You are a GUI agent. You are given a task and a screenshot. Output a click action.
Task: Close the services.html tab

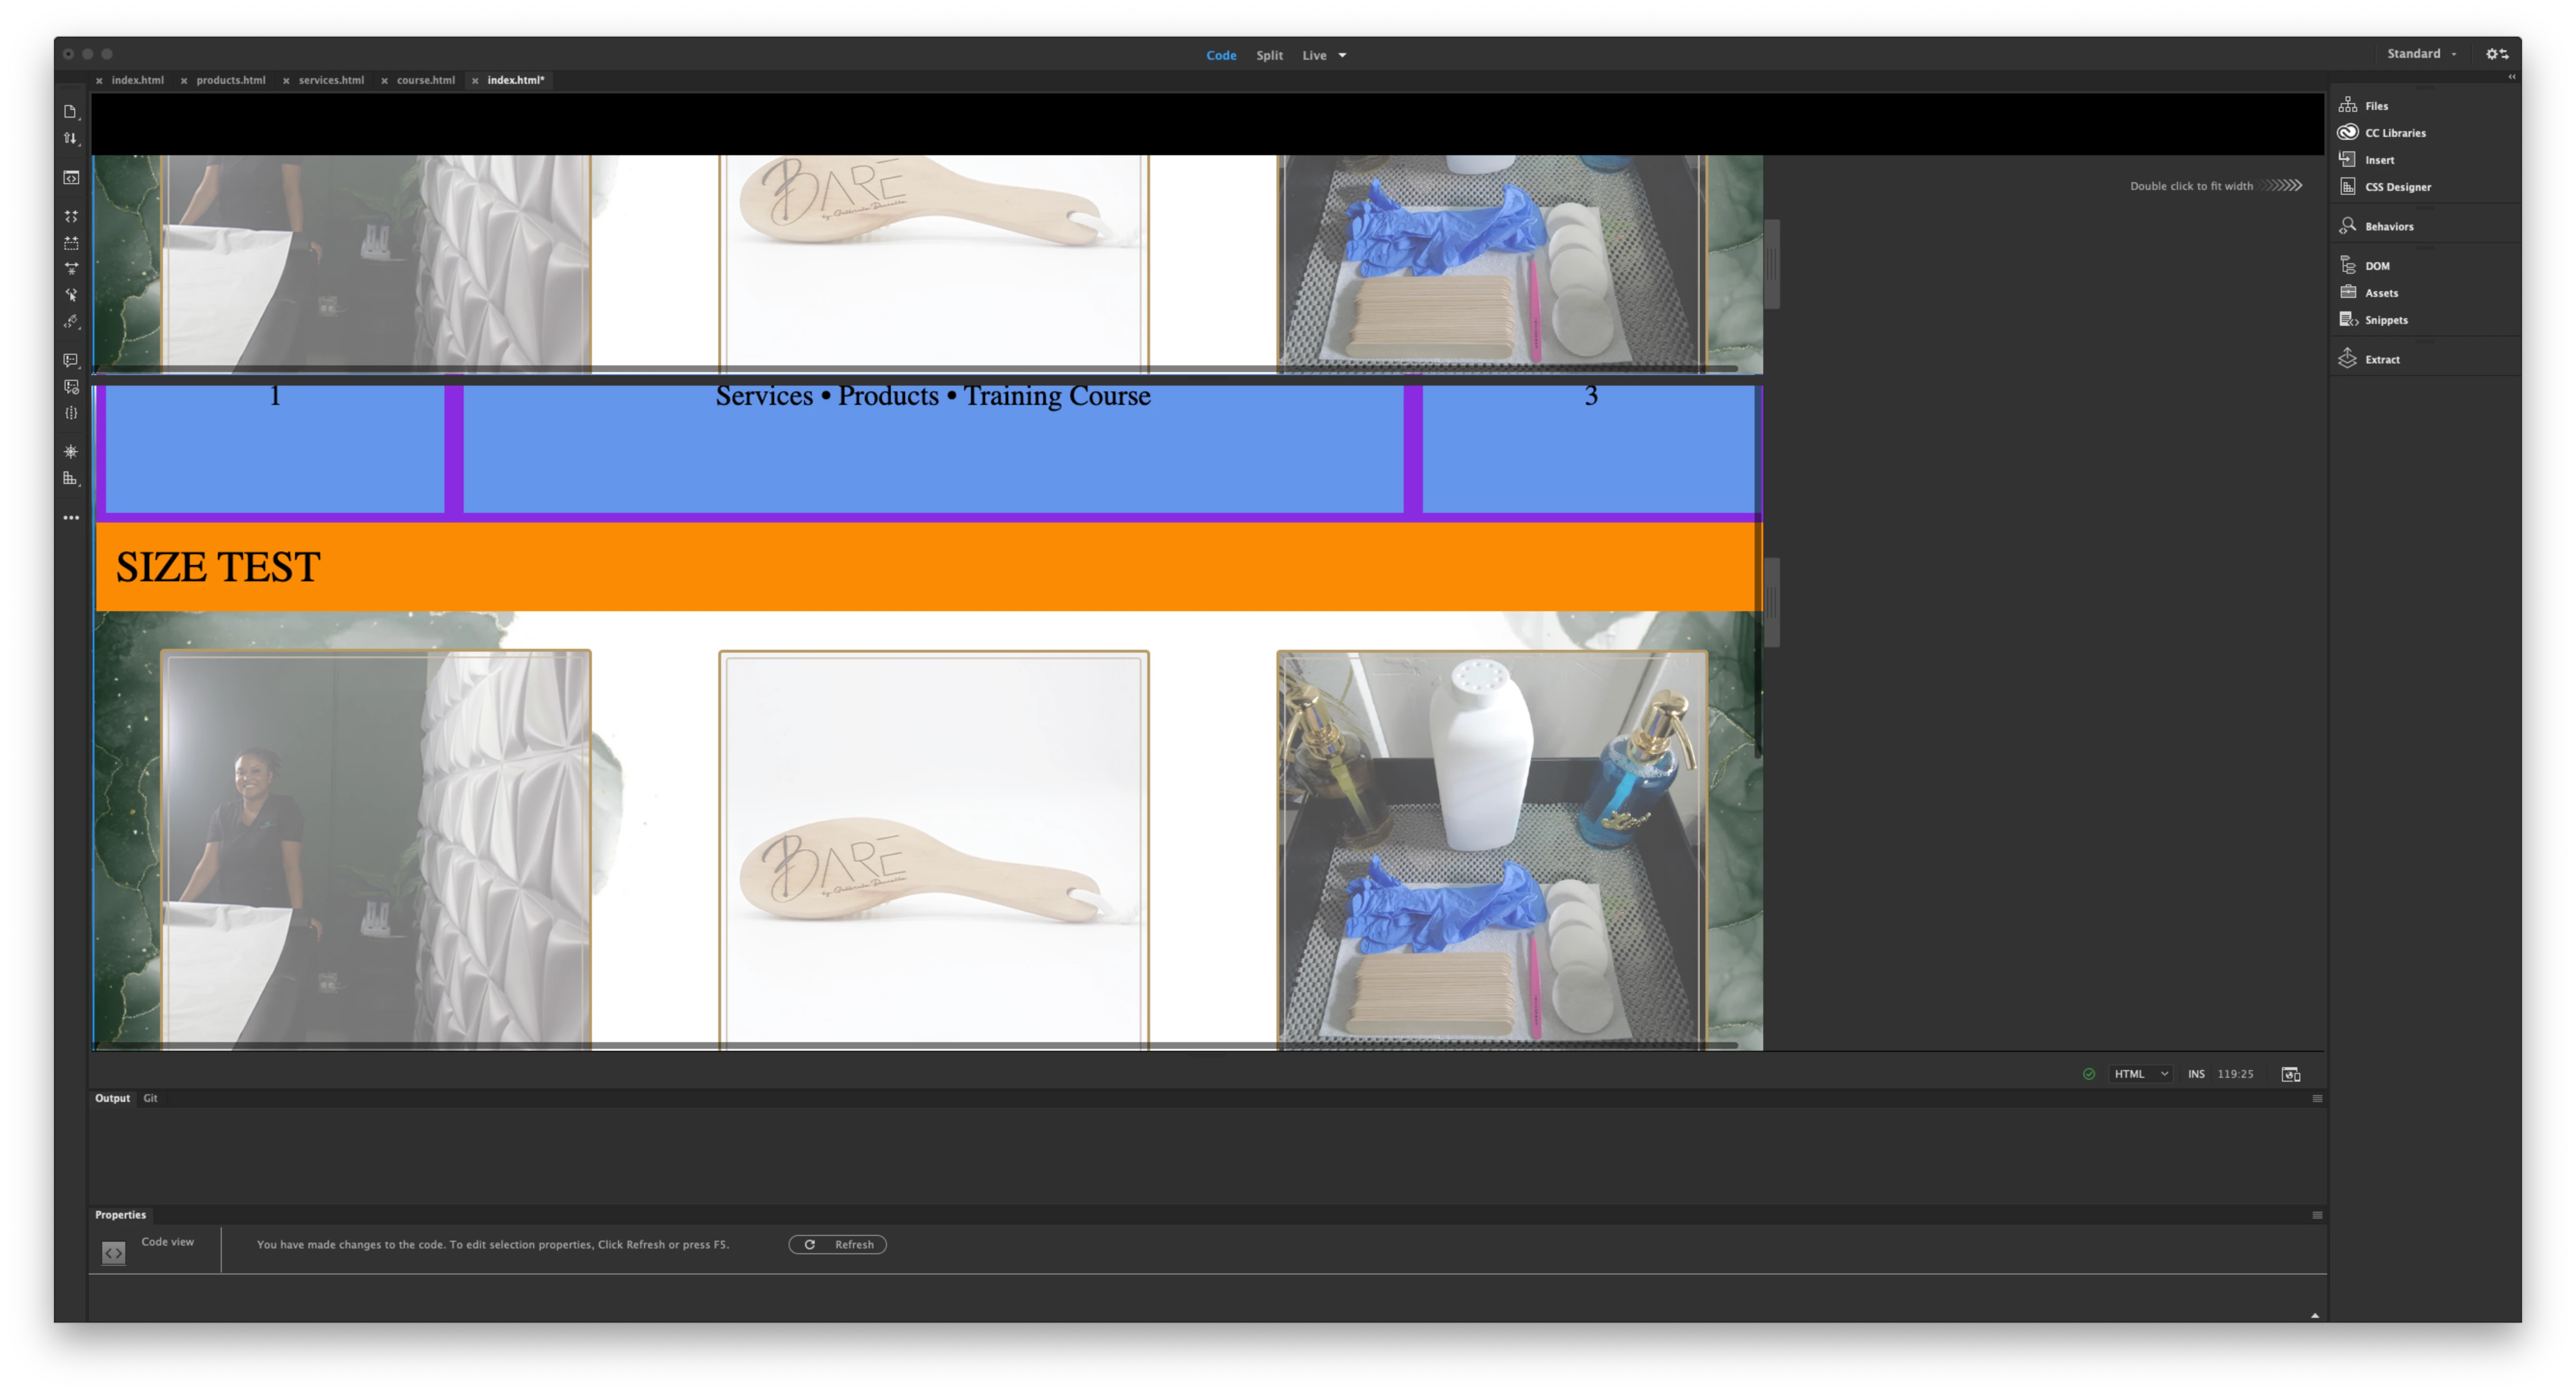(x=286, y=81)
